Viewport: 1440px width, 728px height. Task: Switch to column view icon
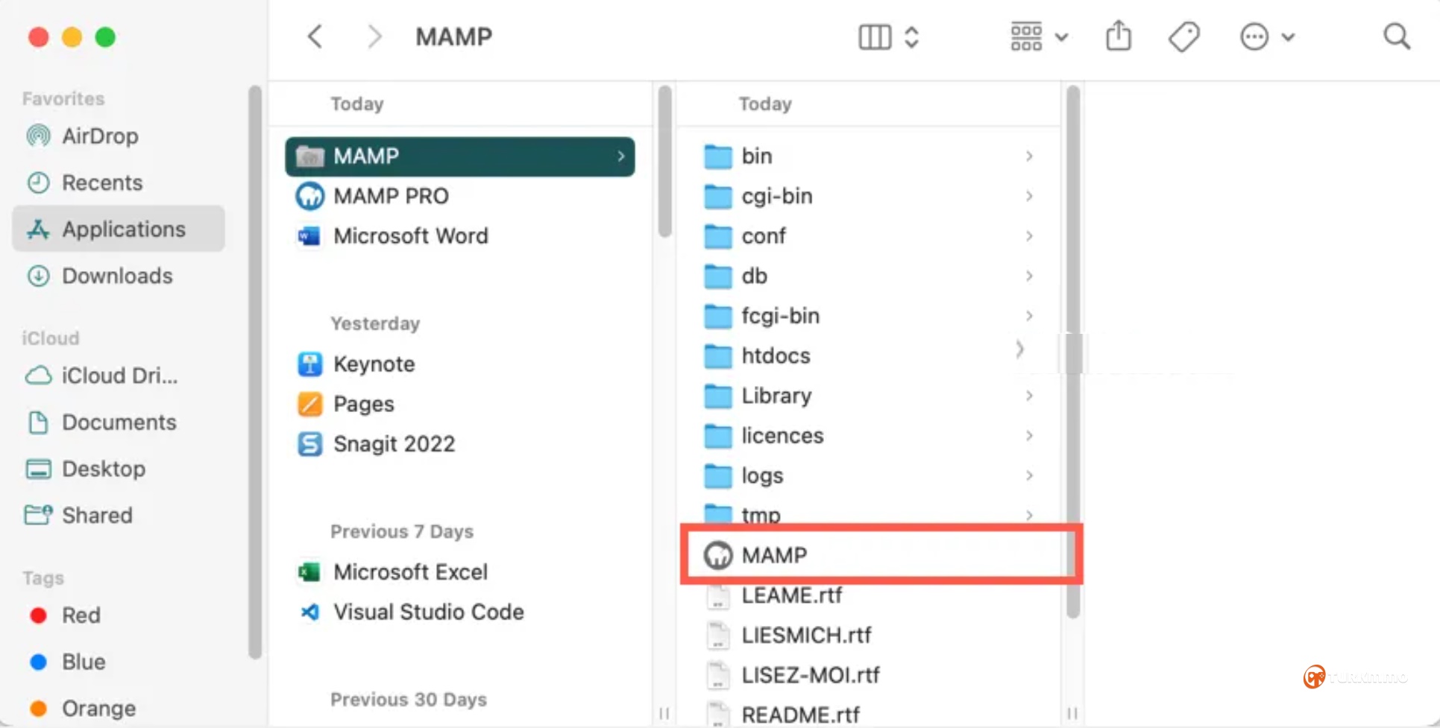click(875, 37)
